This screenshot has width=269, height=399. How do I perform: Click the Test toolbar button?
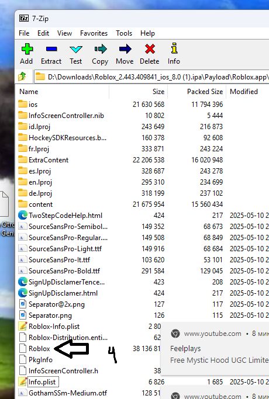75,54
